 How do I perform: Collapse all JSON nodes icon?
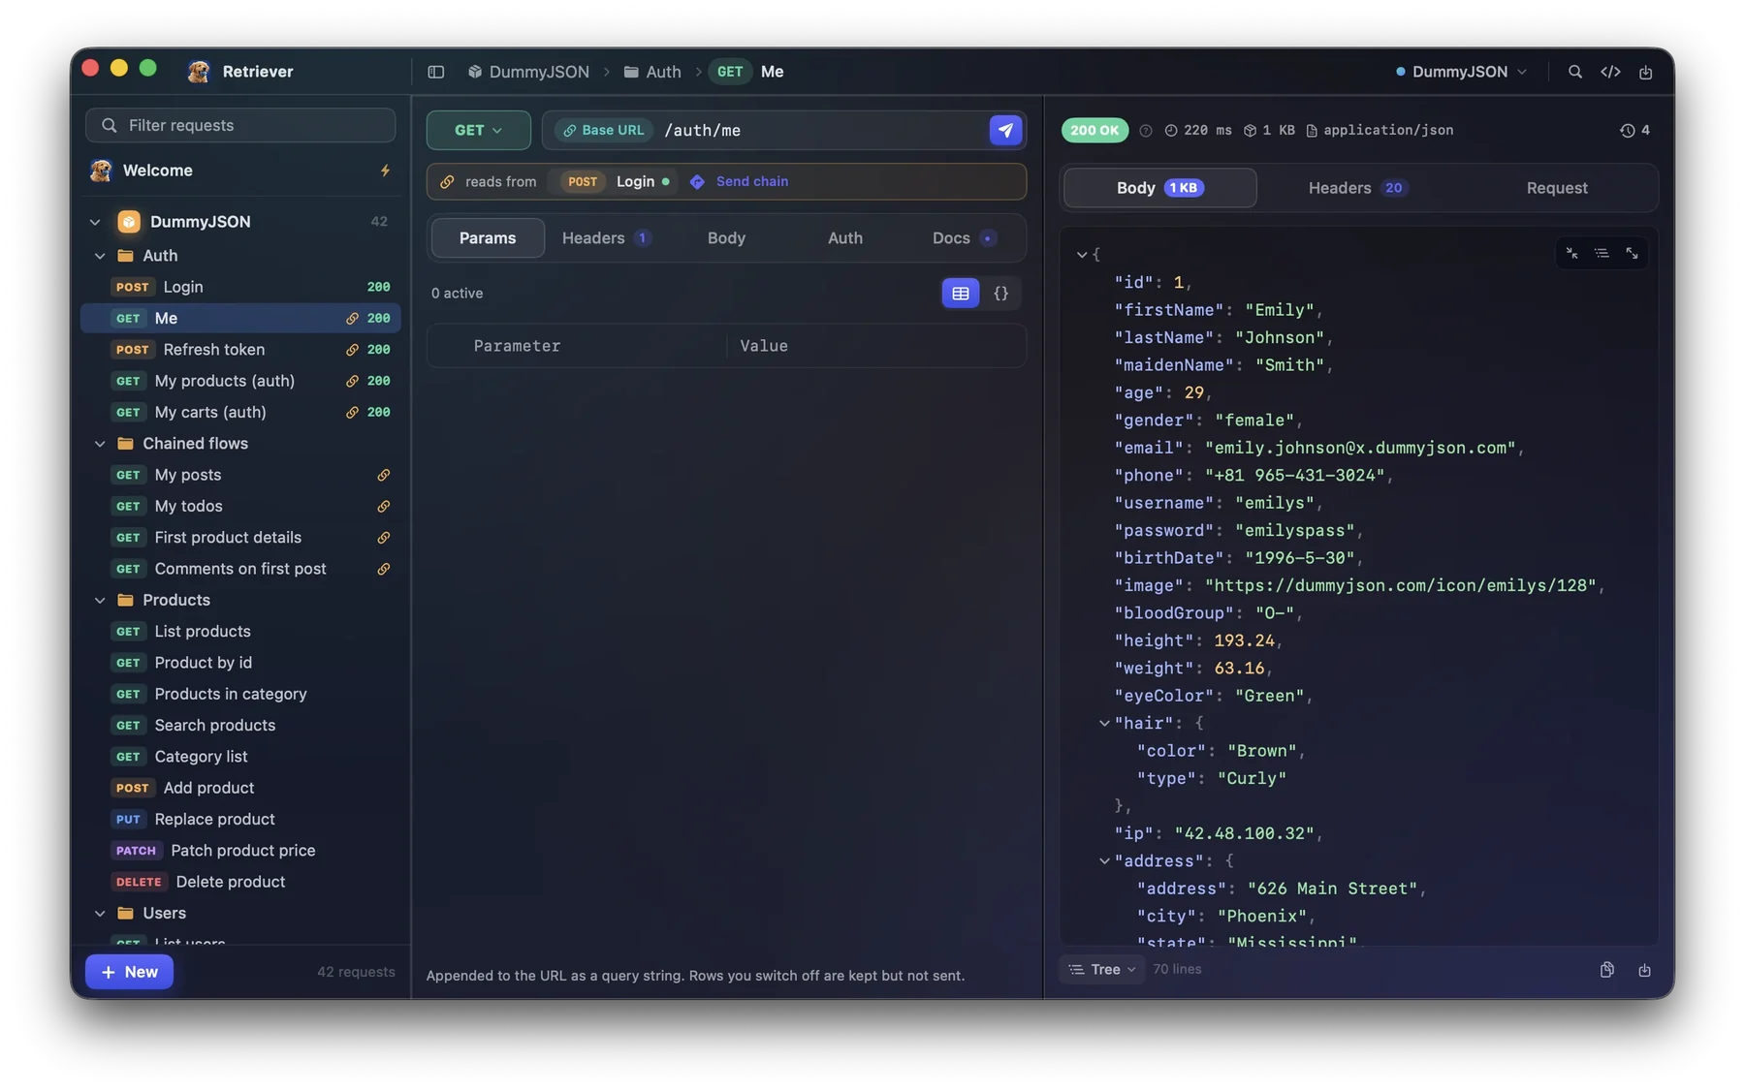(x=1571, y=253)
